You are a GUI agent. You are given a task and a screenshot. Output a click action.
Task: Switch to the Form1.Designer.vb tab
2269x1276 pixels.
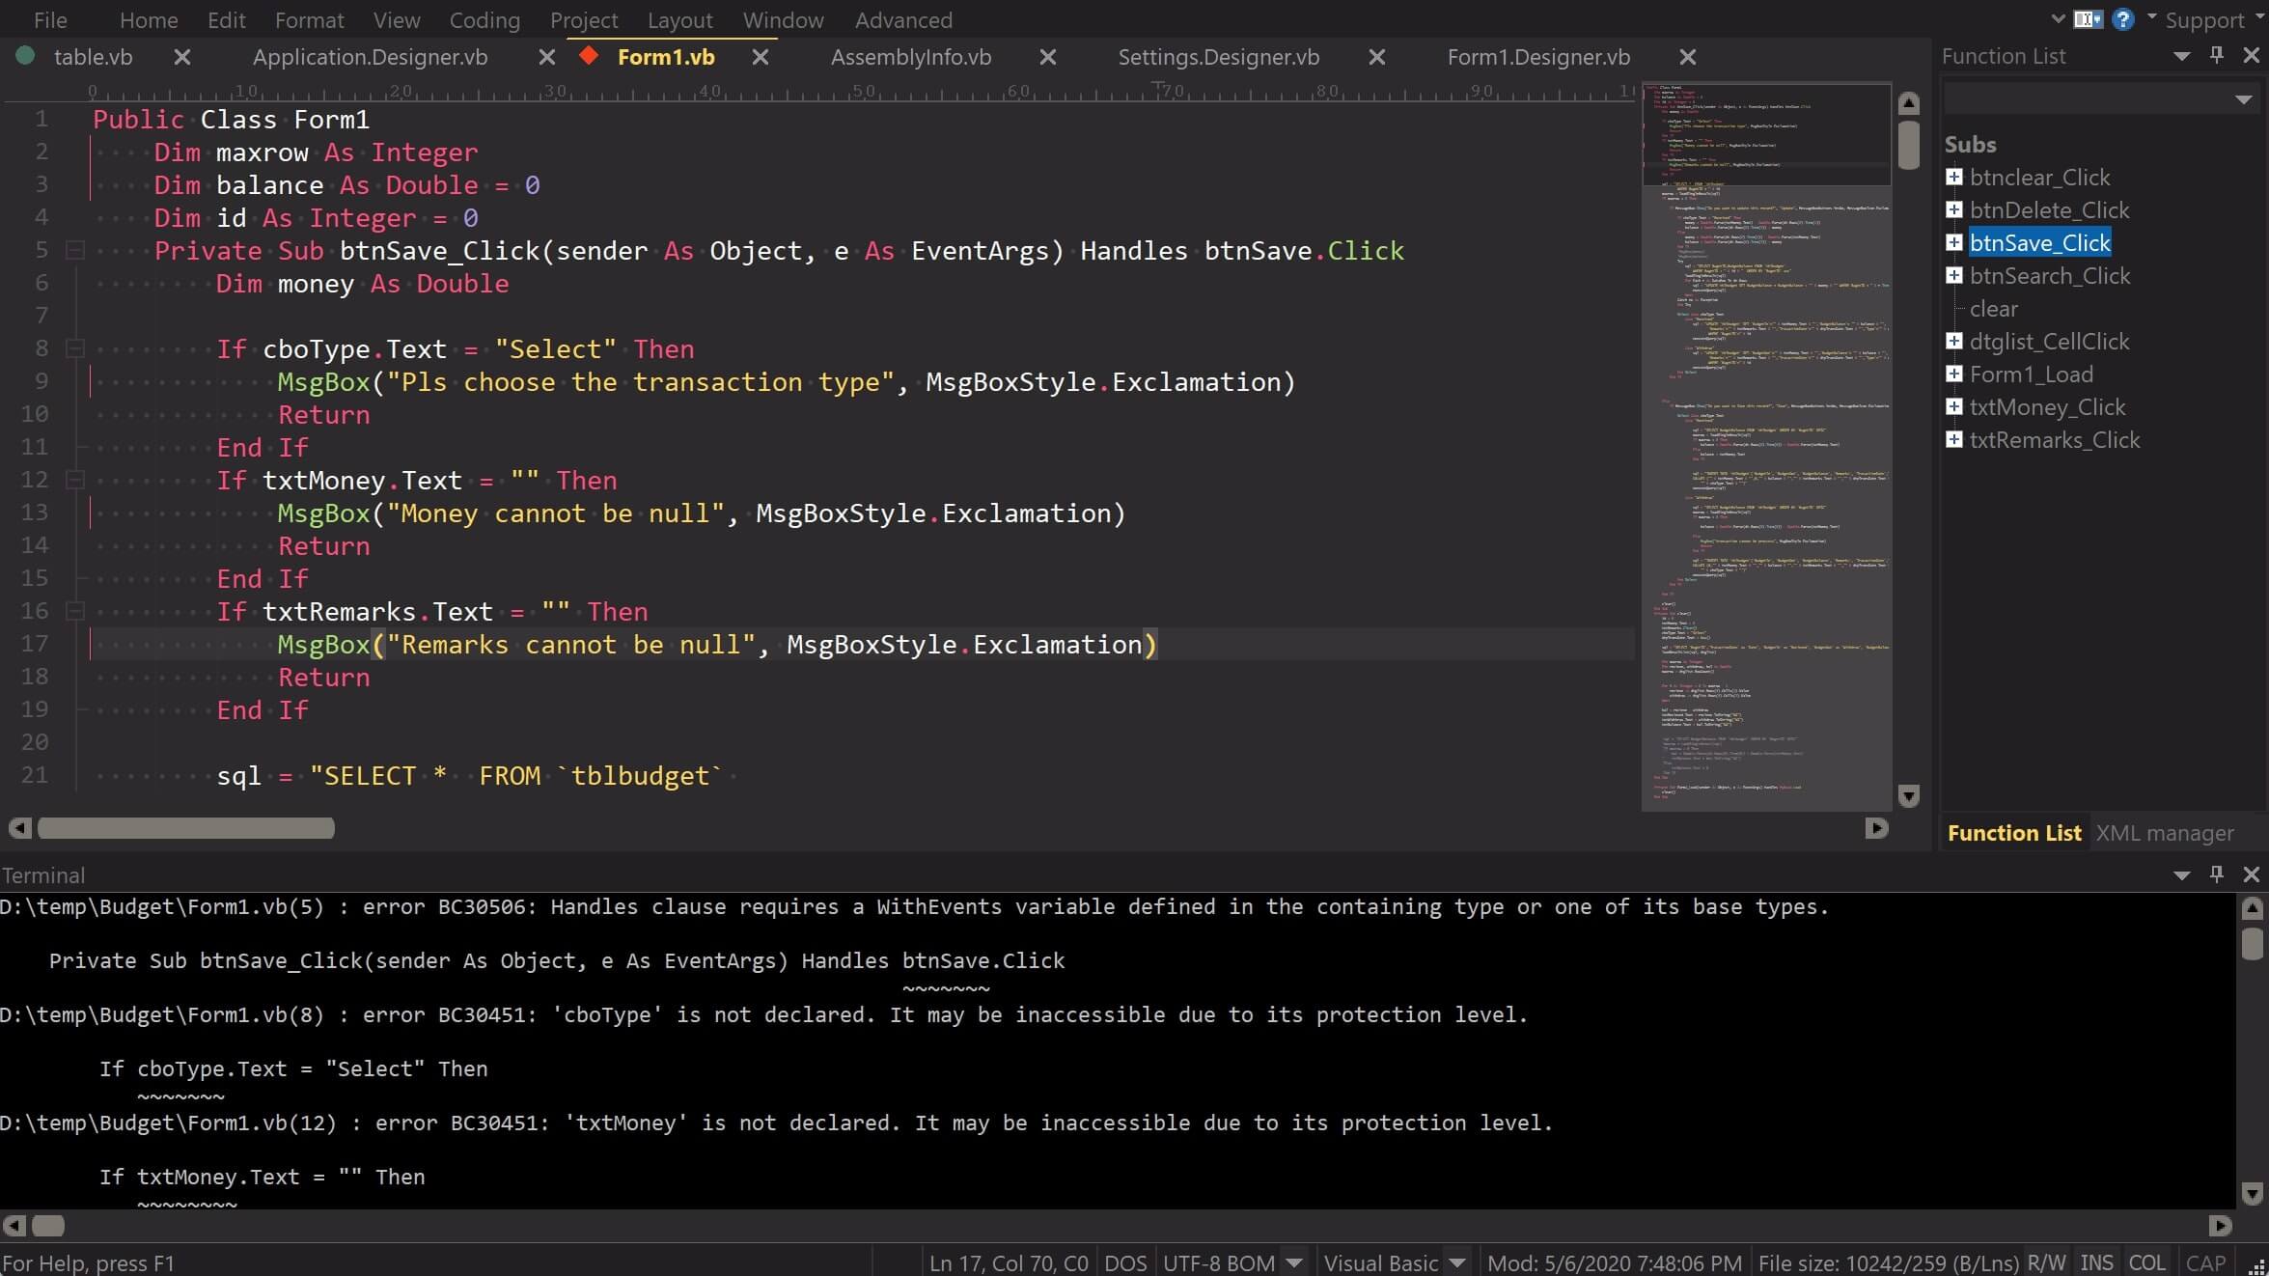[1538, 57]
